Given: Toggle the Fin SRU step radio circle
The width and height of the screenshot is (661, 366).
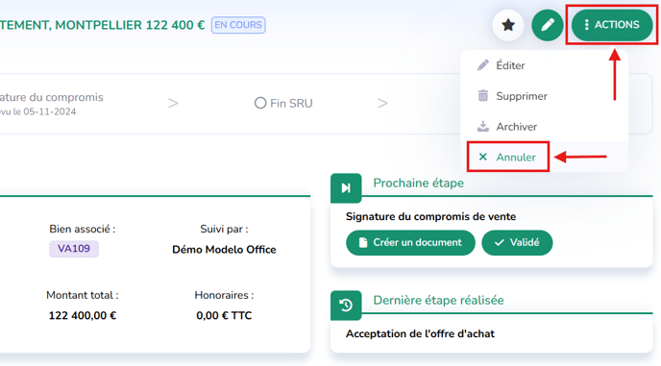Looking at the screenshot, I should pos(260,103).
